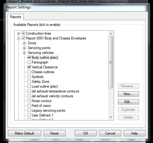Disable the Body outline (plan) checkbox

[29, 58]
